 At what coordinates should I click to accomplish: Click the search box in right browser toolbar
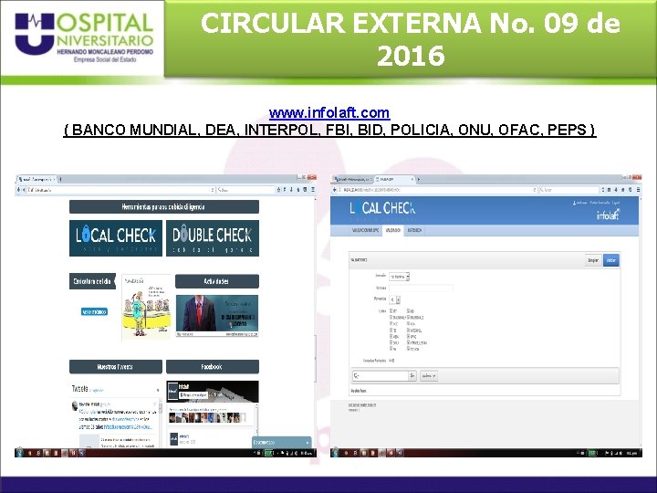(x=569, y=190)
